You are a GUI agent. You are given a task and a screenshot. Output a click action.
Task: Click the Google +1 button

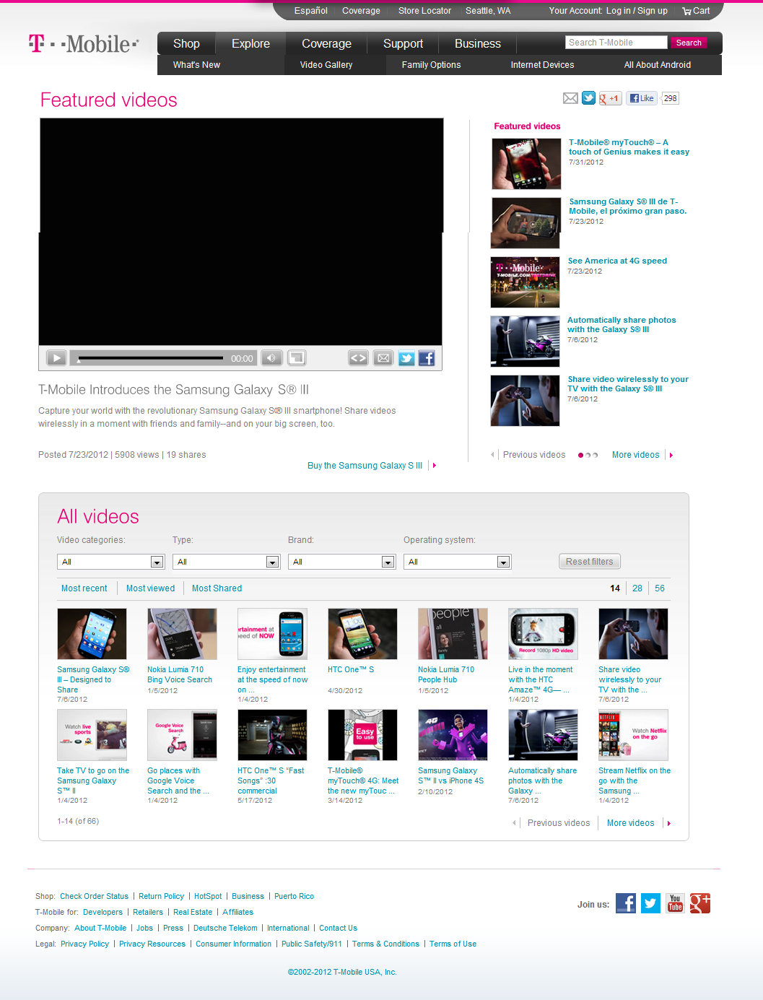(x=610, y=98)
